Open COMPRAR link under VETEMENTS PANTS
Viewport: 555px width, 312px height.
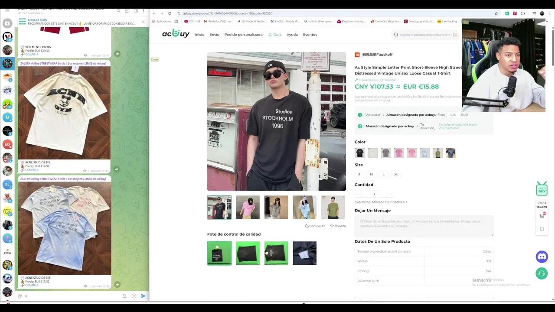point(32,55)
